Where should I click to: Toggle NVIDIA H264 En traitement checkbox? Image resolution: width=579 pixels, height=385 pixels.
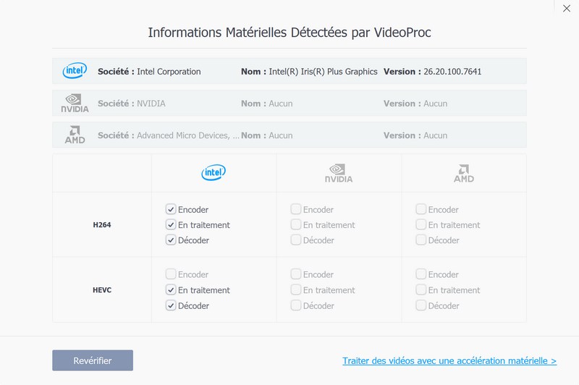[x=296, y=224]
